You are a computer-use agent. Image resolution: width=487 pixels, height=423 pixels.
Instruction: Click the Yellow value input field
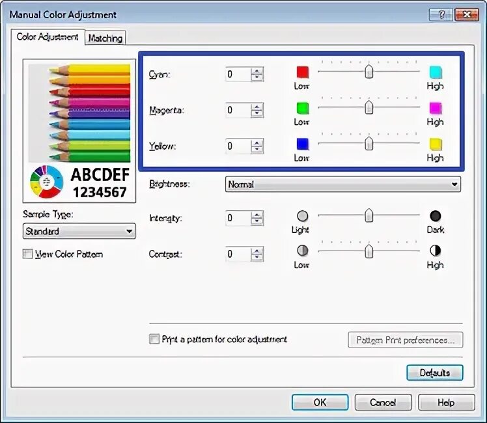pyautogui.click(x=238, y=146)
